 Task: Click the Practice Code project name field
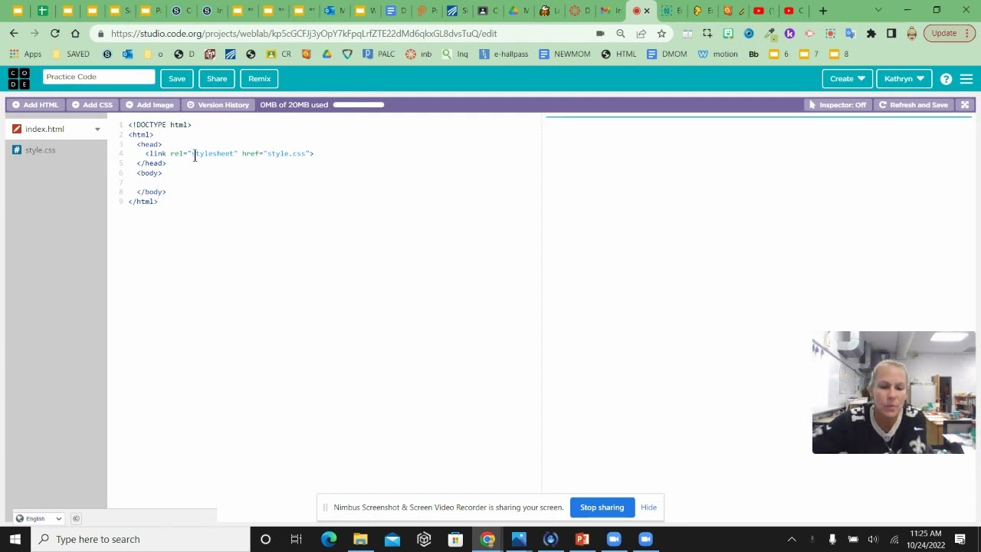pyautogui.click(x=99, y=77)
